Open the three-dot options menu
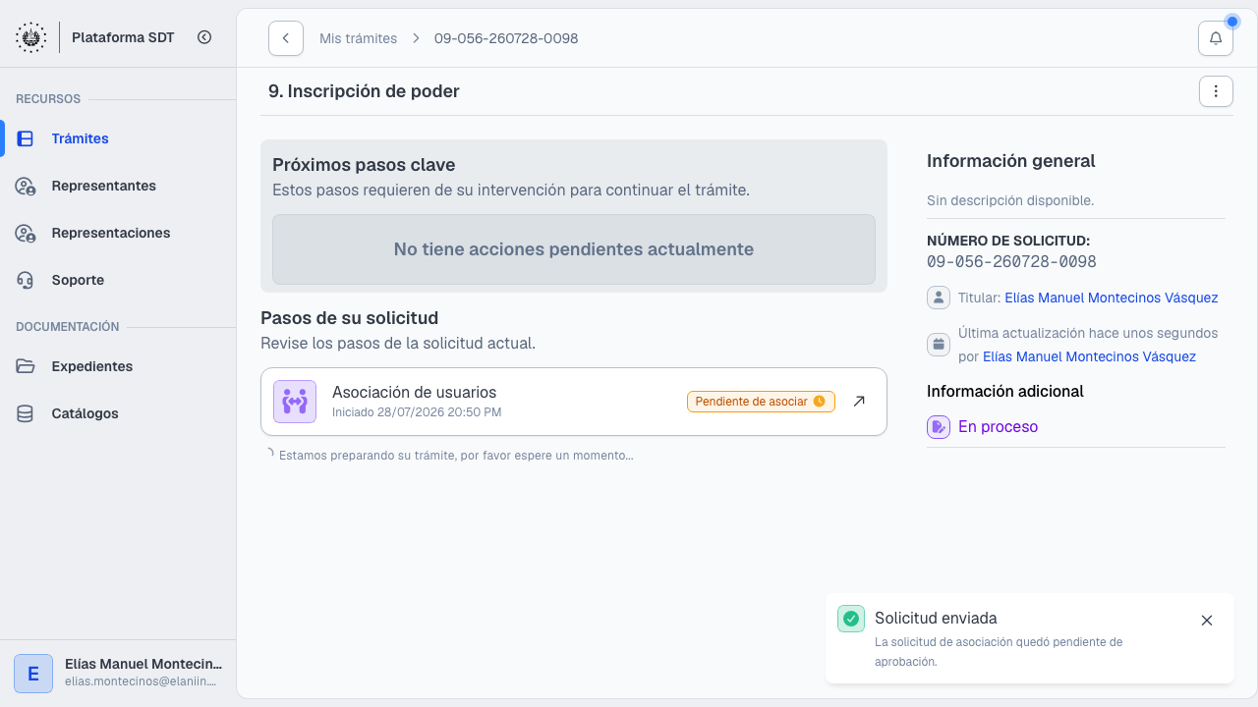This screenshot has height=707, width=1258. click(x=1216, y=91)
